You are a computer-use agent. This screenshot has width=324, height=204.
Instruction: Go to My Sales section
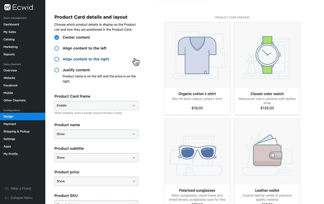(10, 32)
